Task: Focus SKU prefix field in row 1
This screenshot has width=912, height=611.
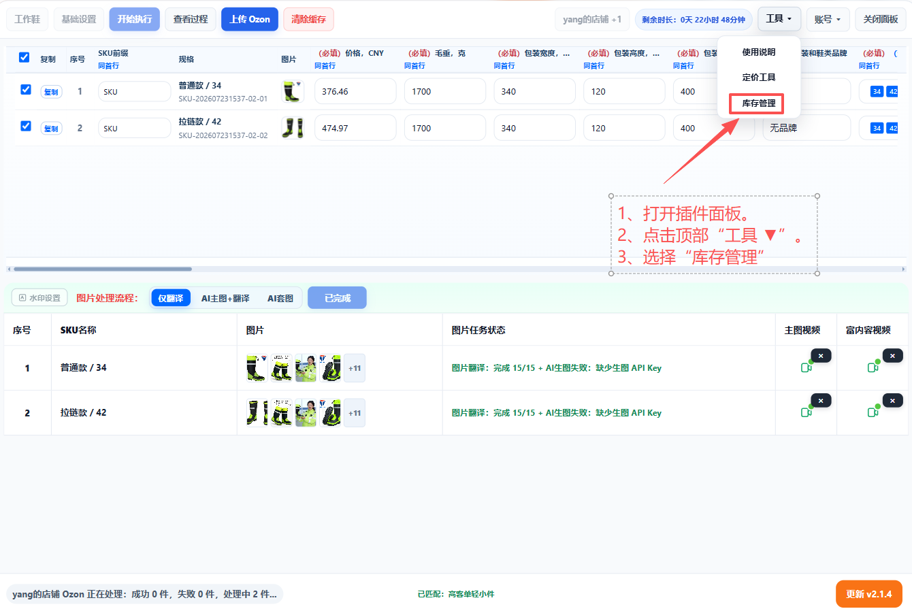Action: point(134,91)
